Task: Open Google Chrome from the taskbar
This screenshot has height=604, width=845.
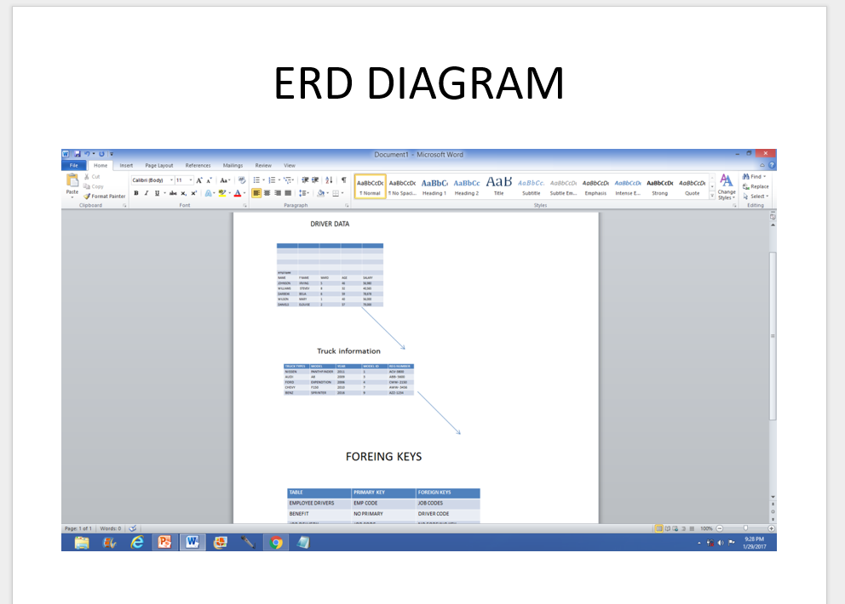Action: tap(275, 542)
